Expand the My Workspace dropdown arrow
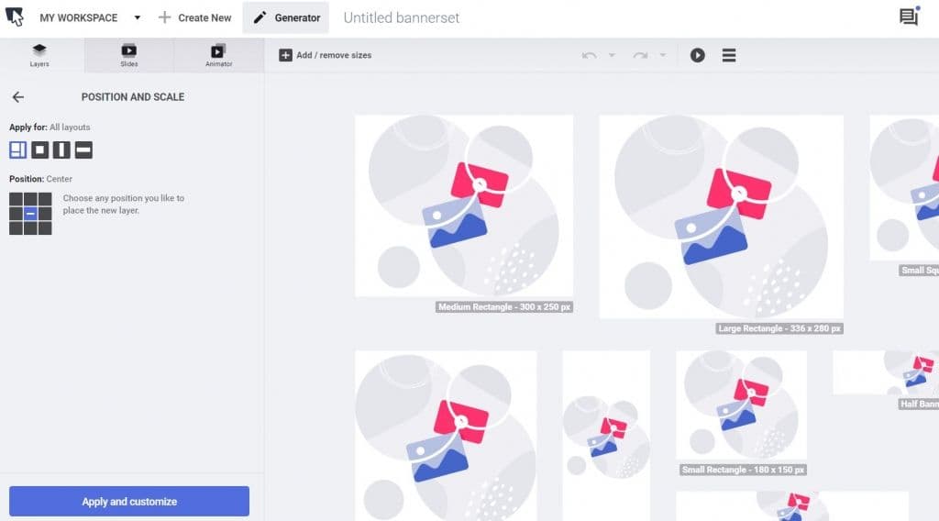The height and width of the screenshot is (521, 939). pyautogui.click(x=138, y=18)
